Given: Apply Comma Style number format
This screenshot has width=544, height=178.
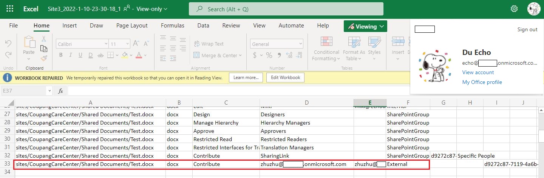Looking at the screenshot, I should click(x=279, y=55).
